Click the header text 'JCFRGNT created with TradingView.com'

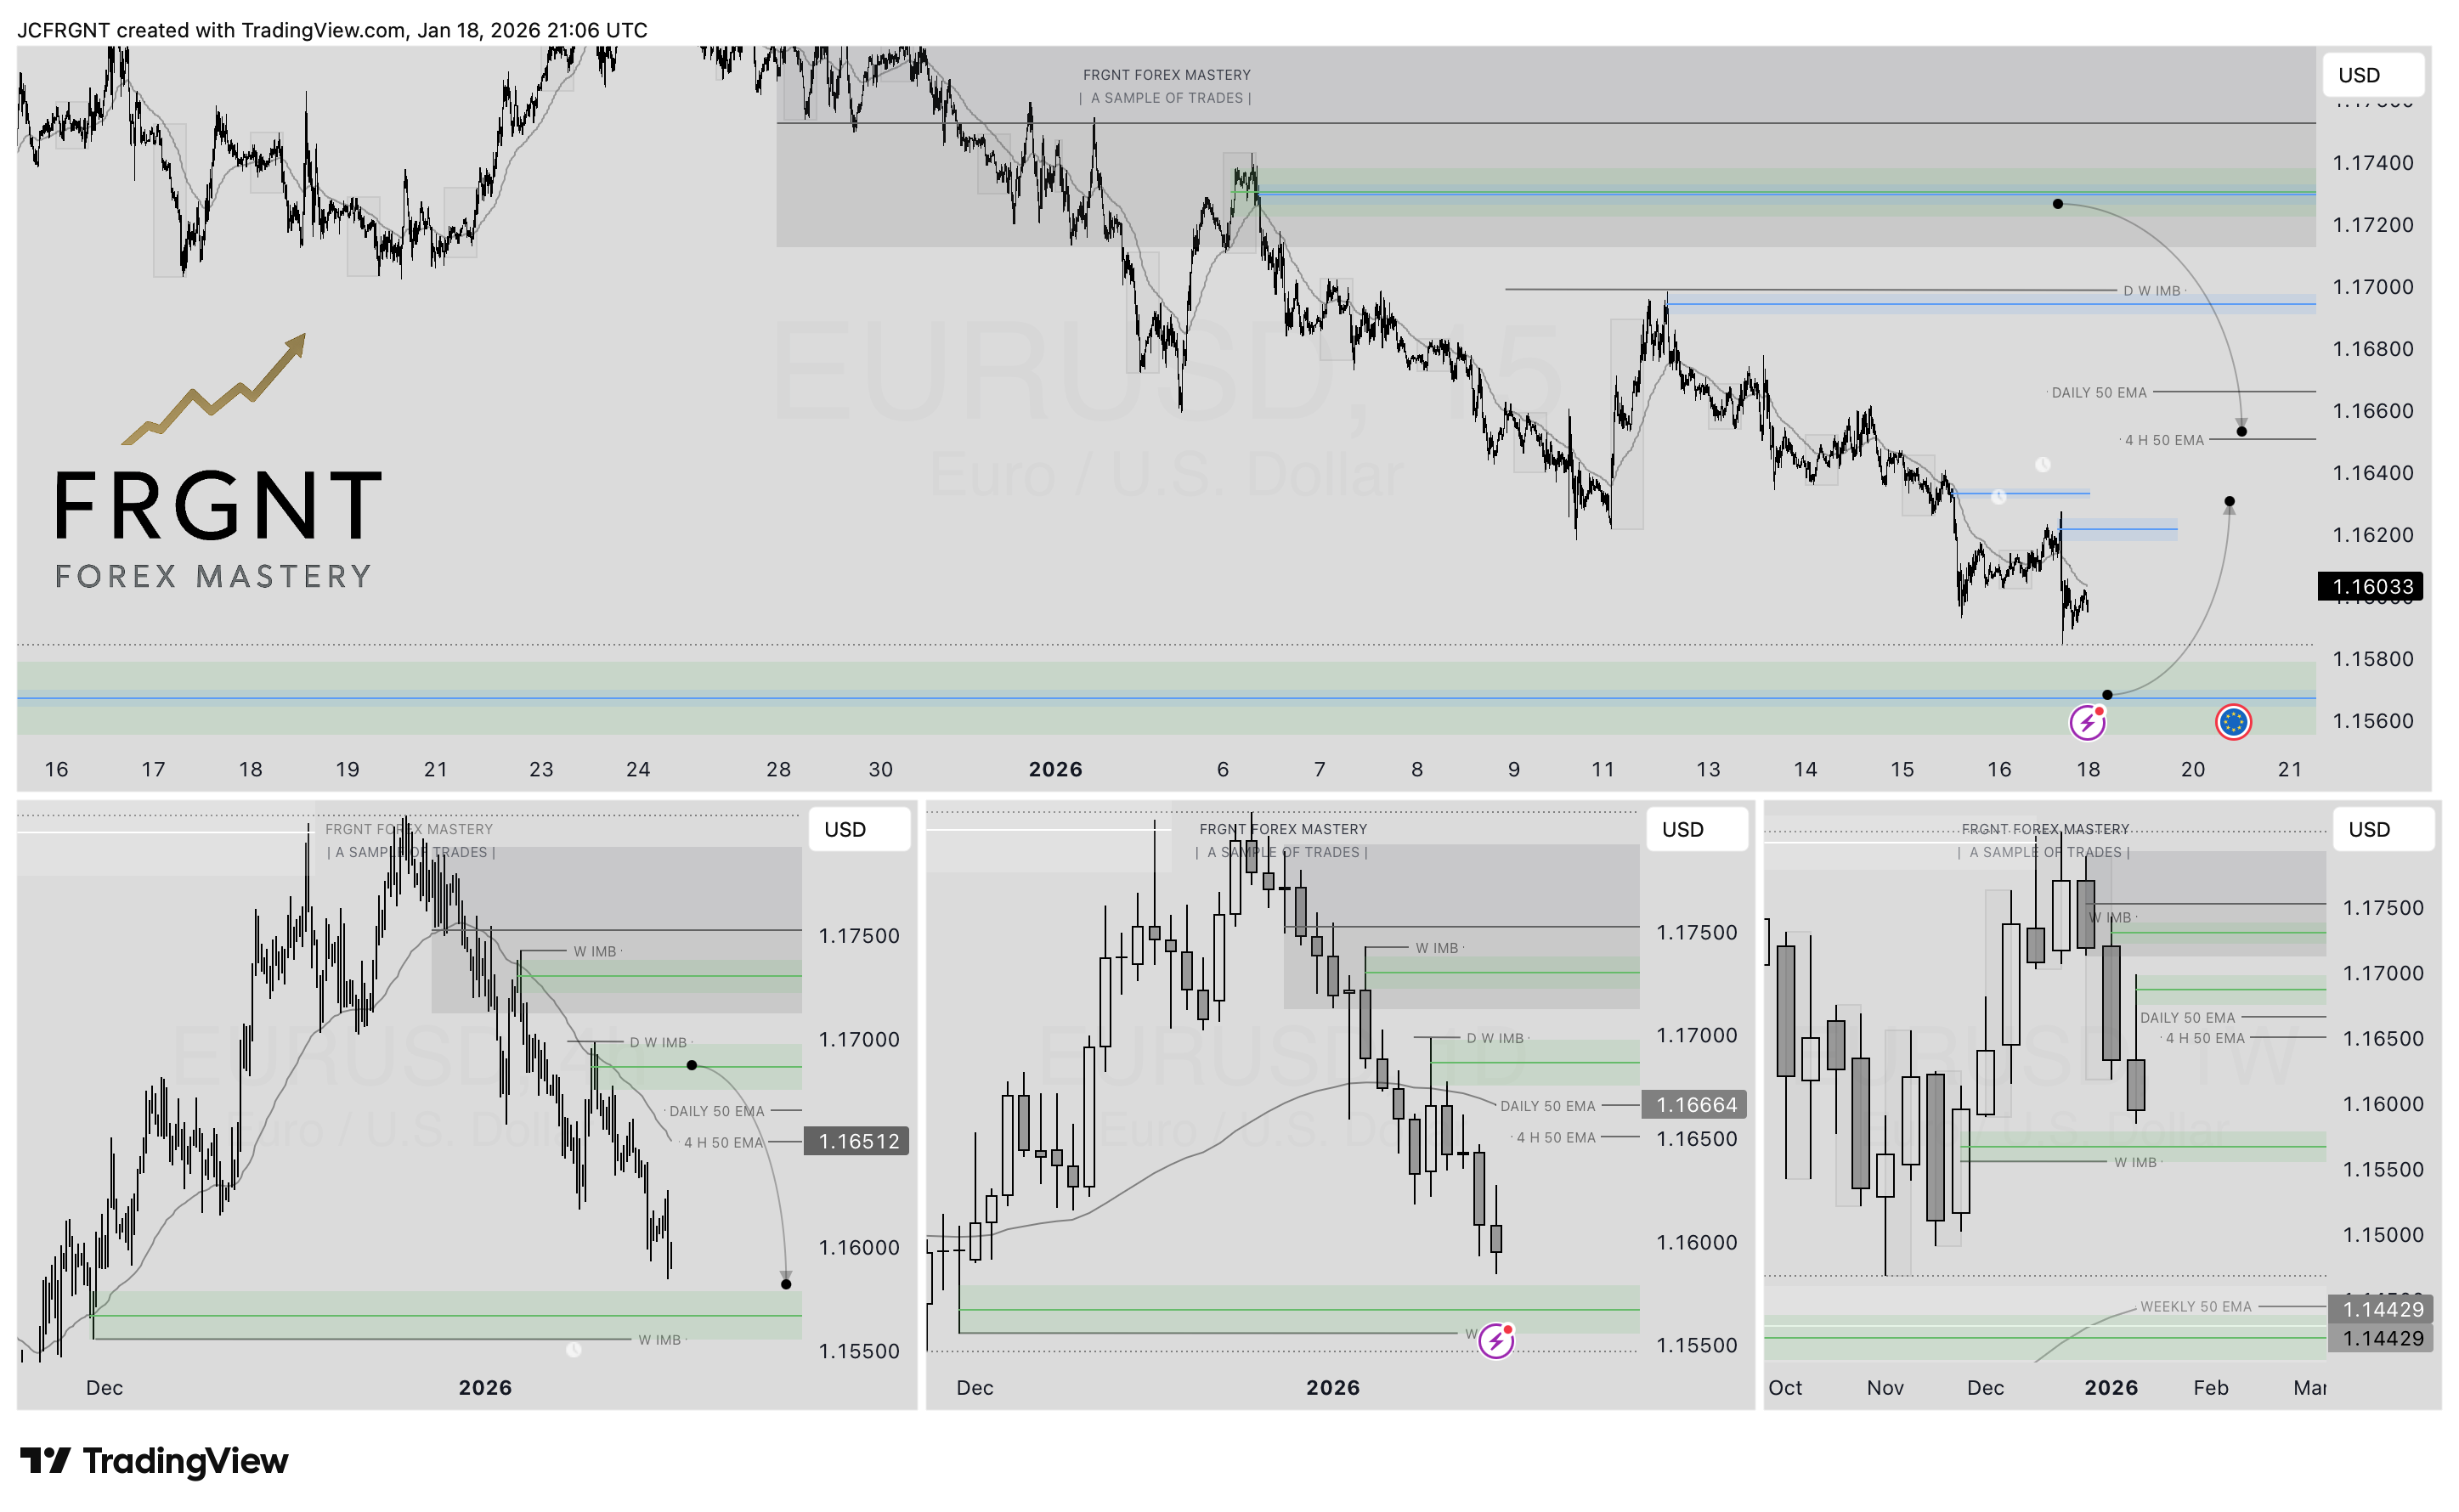coord(212,30)
